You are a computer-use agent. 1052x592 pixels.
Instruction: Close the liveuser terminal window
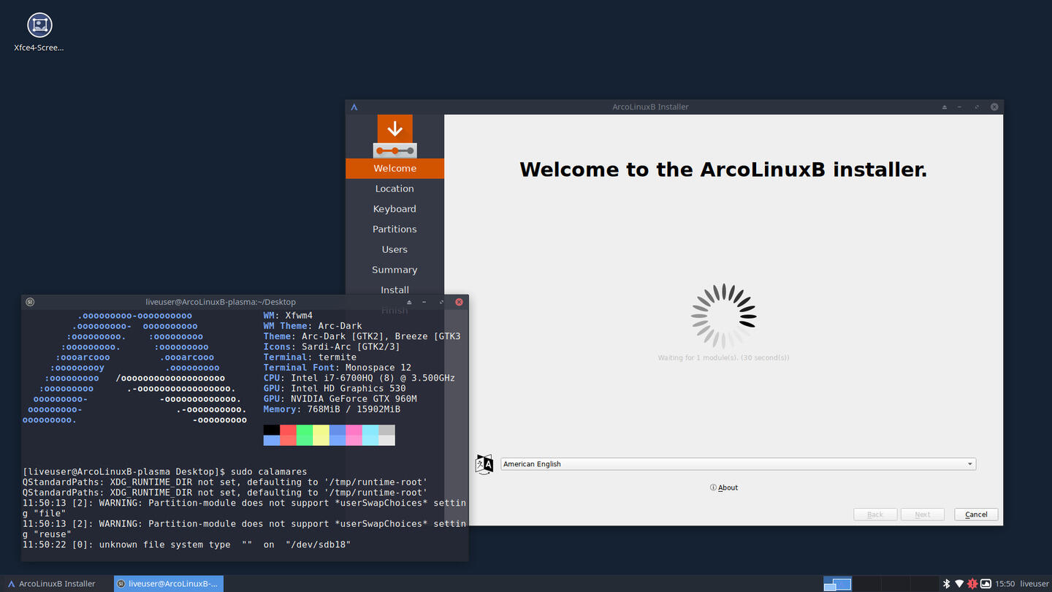point(459,302)
